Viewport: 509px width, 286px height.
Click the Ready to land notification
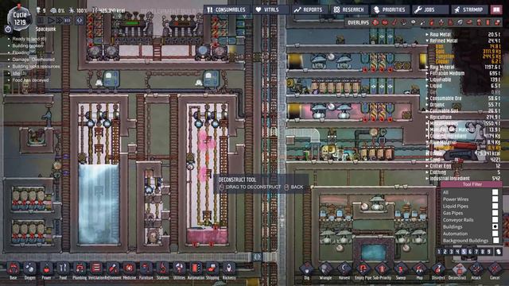[x=29, y=39]
